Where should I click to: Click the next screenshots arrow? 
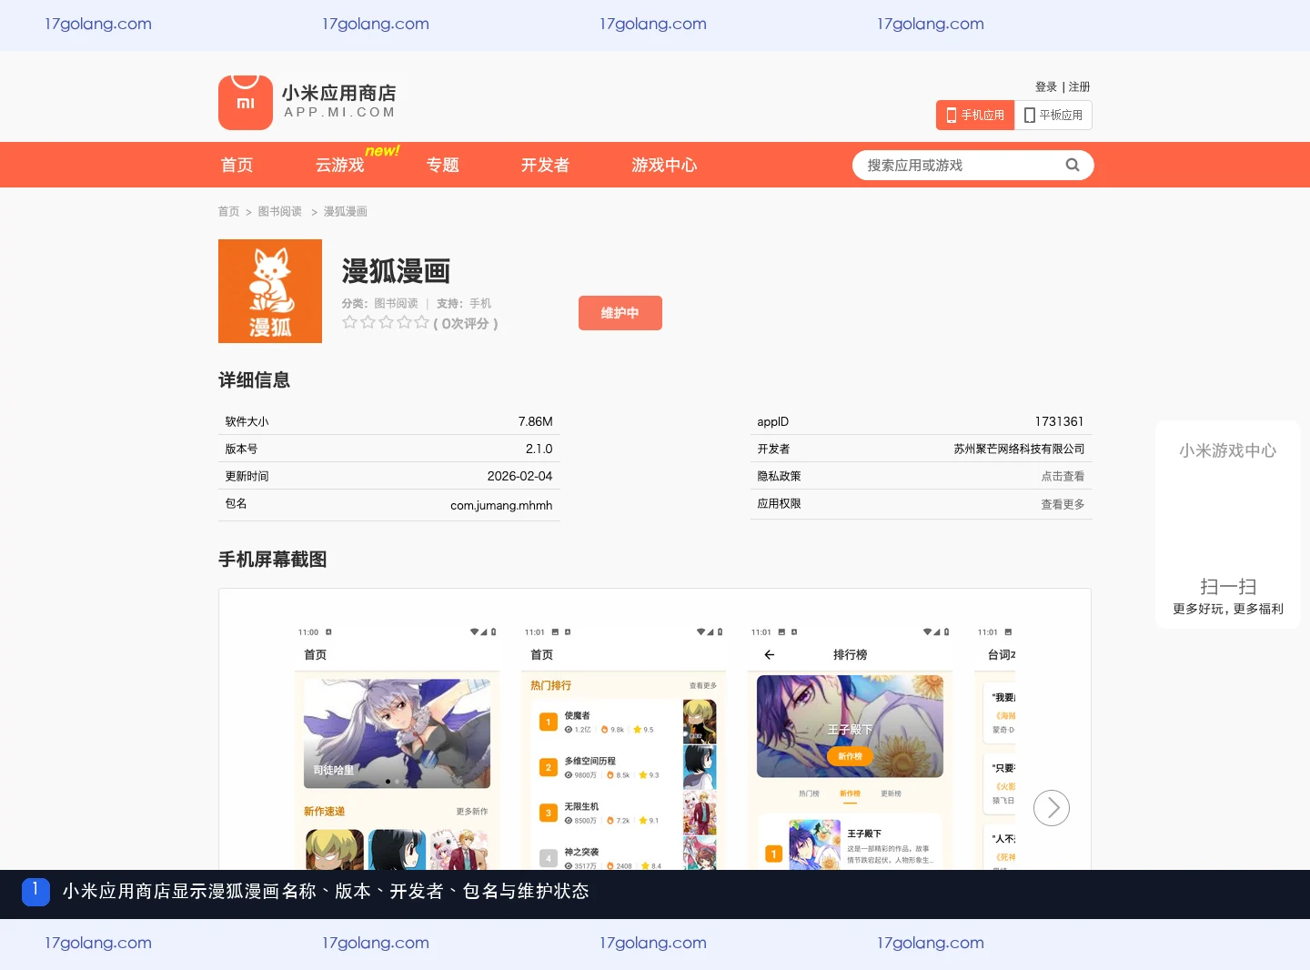(x=1052, y=808)
